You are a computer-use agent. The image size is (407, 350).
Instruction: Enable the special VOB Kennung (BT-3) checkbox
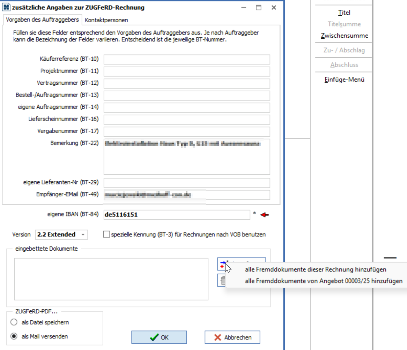106,235
